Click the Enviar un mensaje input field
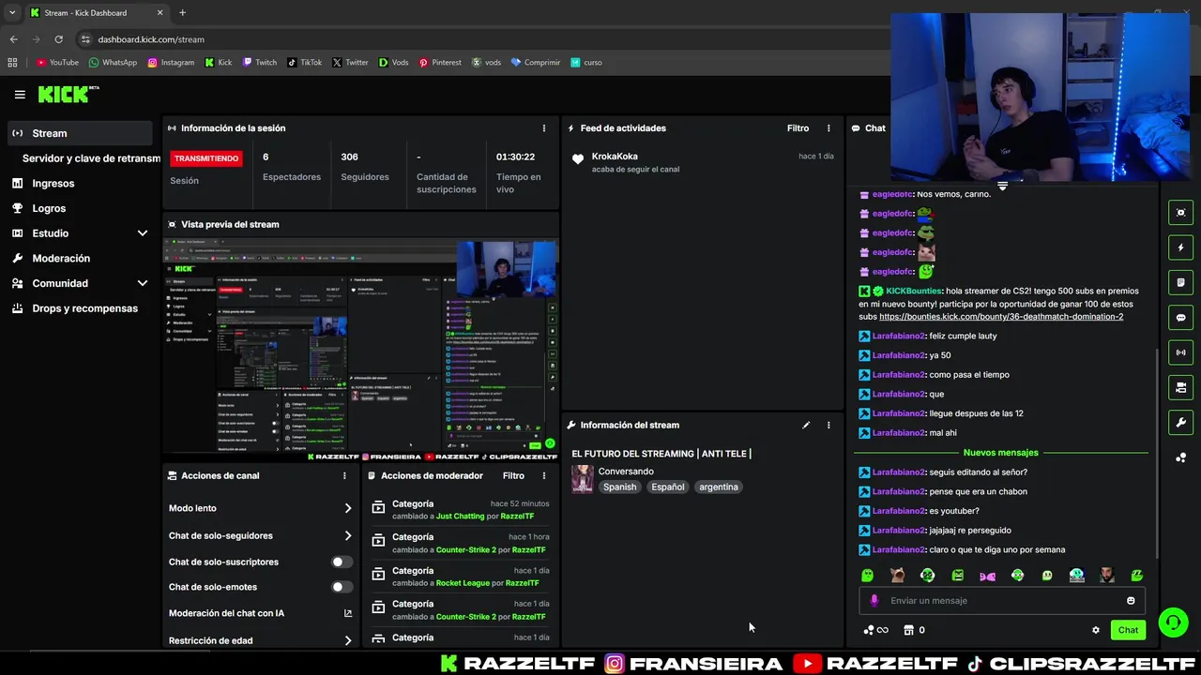The width and height of the screenshot is (1201, 675). pos(1001,601)
